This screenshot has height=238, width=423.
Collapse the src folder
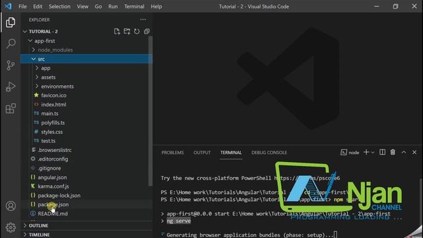click(34, 59)
